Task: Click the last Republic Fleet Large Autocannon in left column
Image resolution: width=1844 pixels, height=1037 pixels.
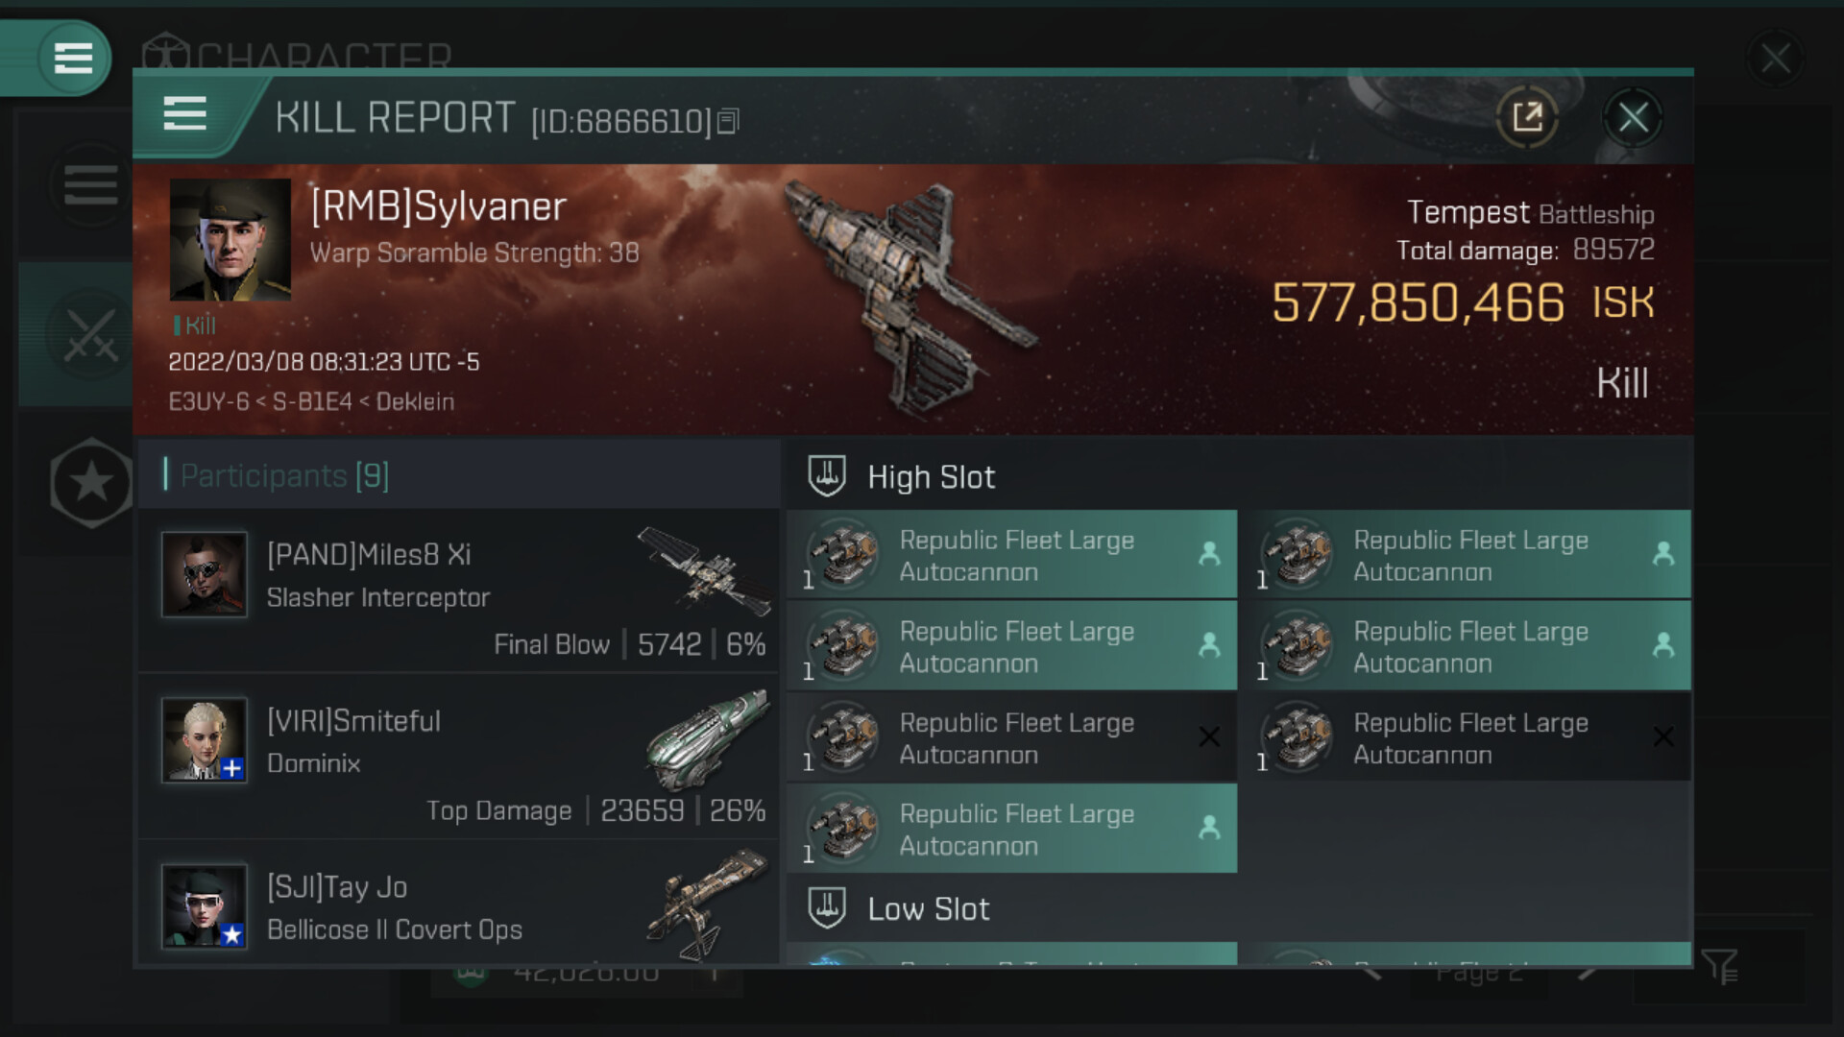Action: pos(1012,829)
